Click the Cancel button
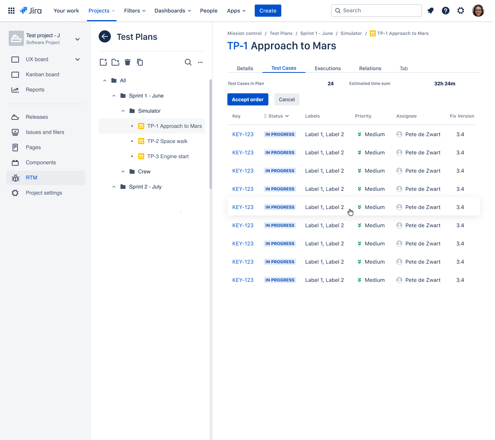Image resolution: width=495 pixels, height=440 pixels. [x=287, y=99]
